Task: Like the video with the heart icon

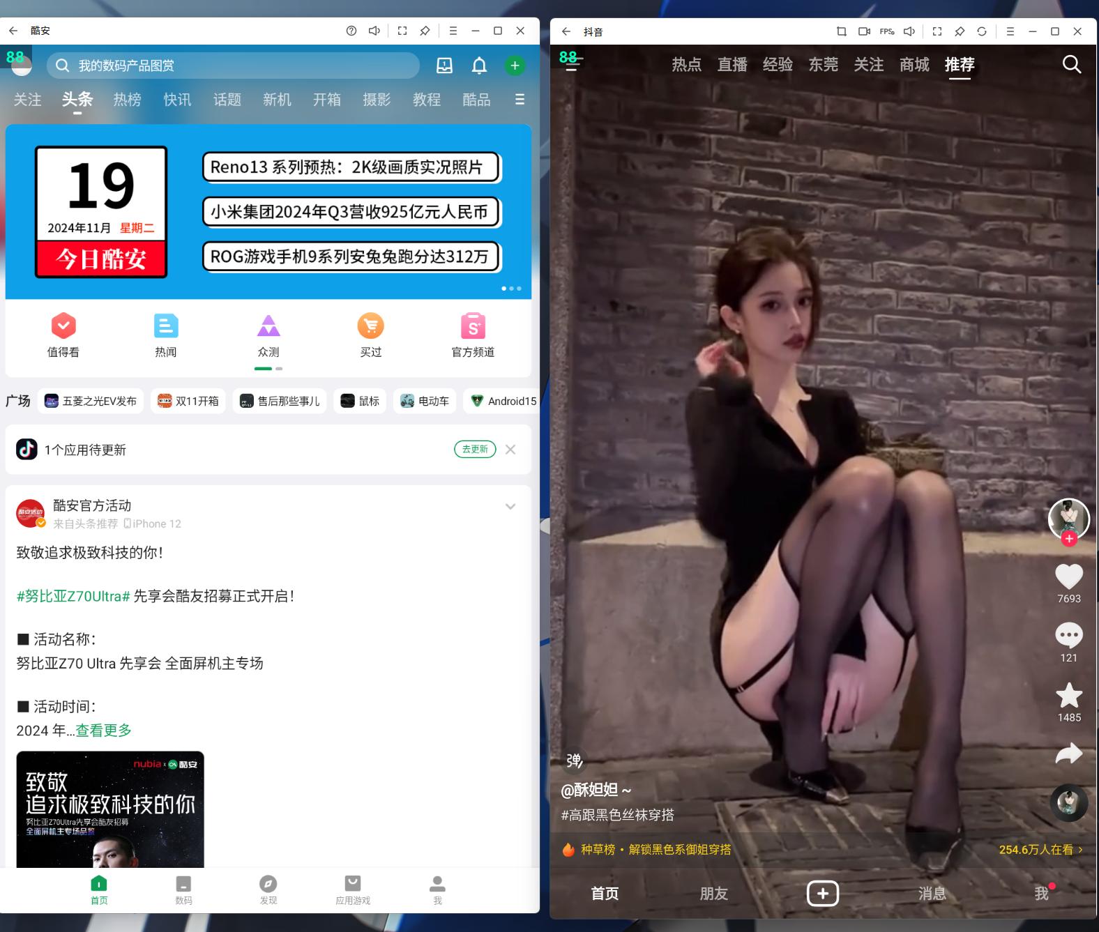Action: click(1068, 576)
